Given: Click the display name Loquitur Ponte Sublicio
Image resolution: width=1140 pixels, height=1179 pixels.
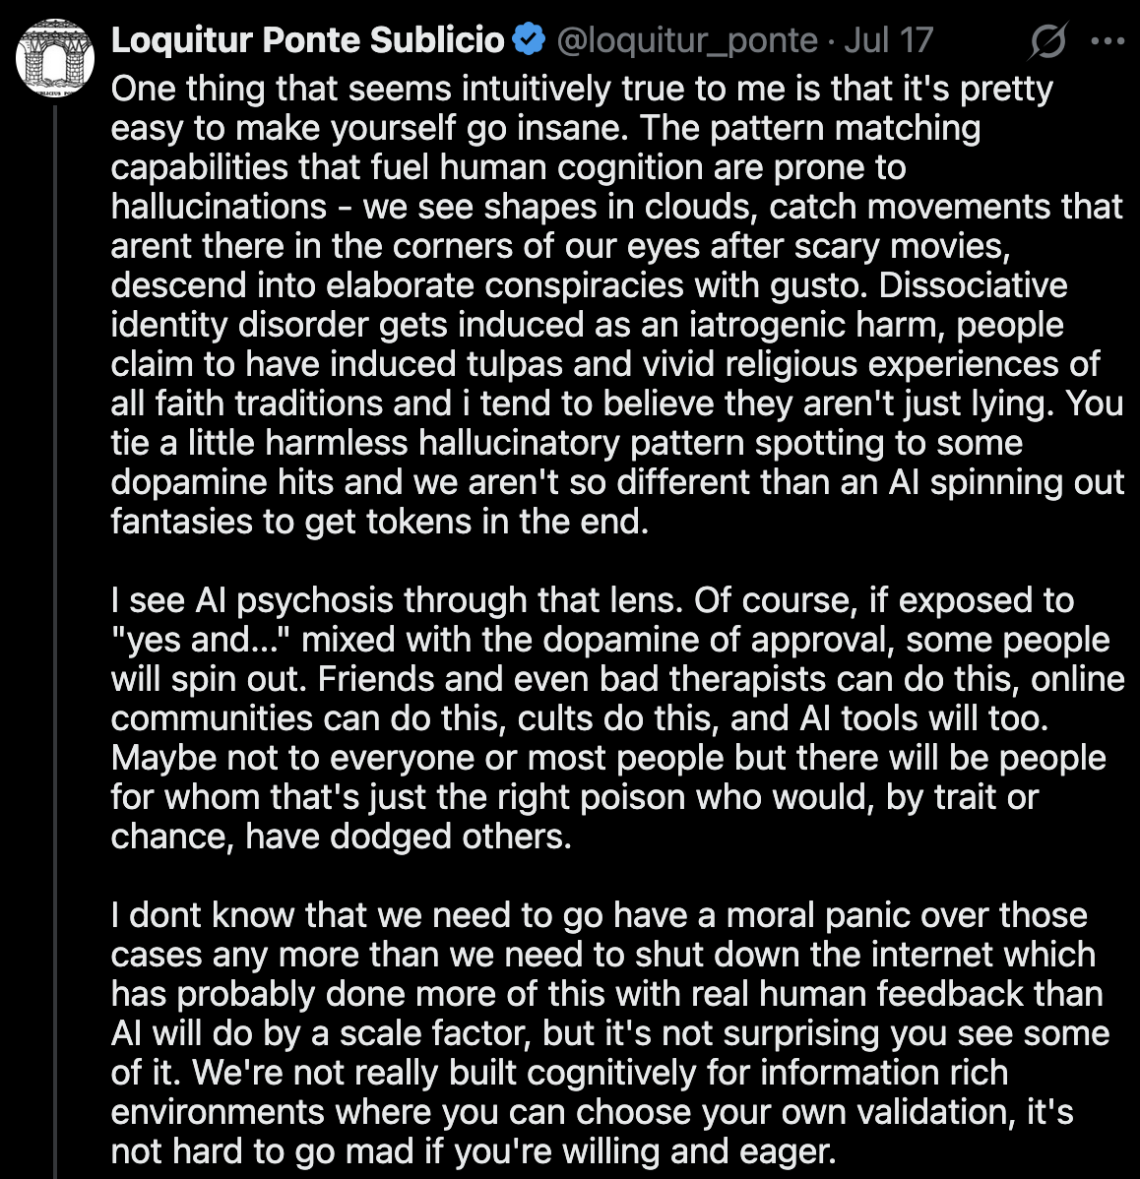Looking at the screenshot, I should (x=307, y=40).
